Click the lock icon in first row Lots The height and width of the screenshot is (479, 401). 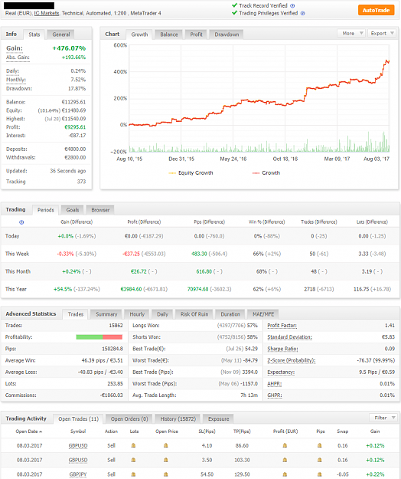(x=133, y=446)
